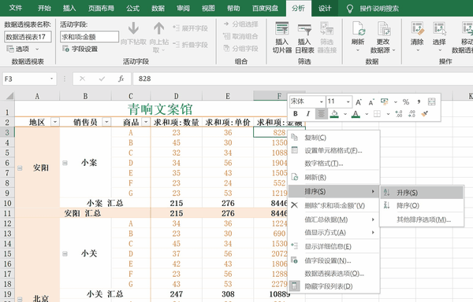Open the 值汇总依据(M) submenu

pyautogui.click(x=334, y=219)
